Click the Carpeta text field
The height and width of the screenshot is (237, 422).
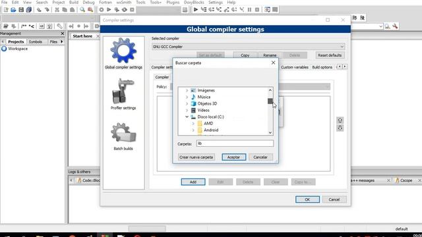click(x=235, y=144)
